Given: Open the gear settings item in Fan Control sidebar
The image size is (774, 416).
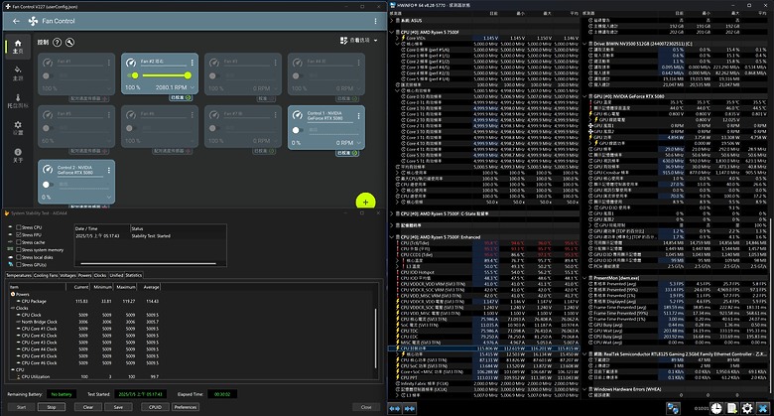Looking at the screenshot, I should pos(18,127).
